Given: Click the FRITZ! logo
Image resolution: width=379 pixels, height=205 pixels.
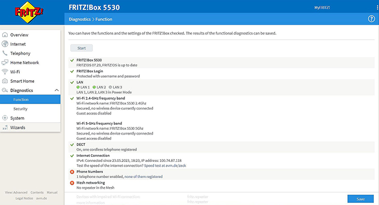Looking at the screenshot, I should pyautogui.click(x=29, y=12).
